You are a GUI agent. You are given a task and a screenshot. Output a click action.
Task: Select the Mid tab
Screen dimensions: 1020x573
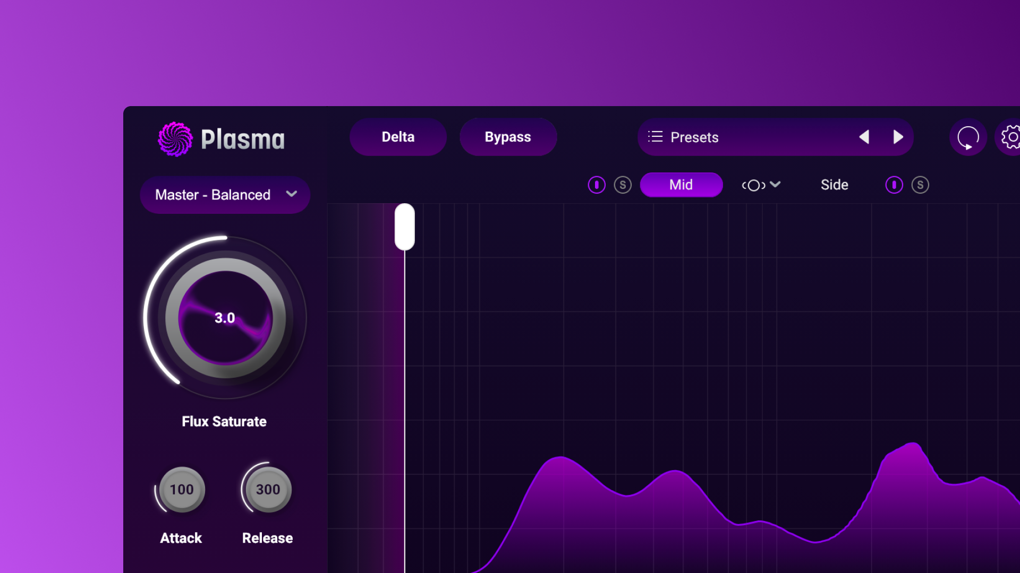[x=681, y=185]
